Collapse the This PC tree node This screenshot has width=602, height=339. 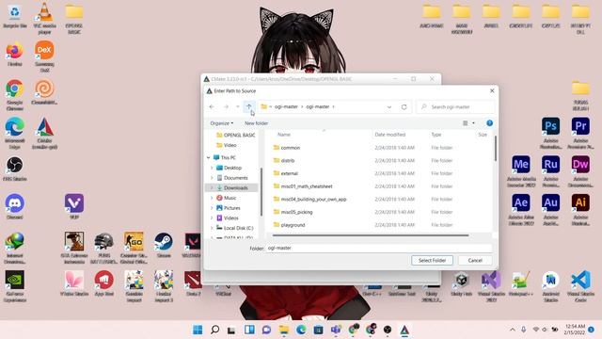(209, 157)
